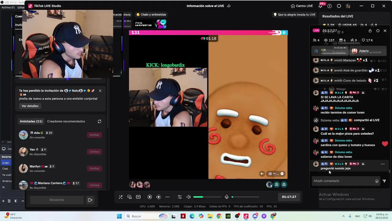Click the Que la alegría invada tu LIVE banner
Image resolution: width=392 pixels, height=221 pixels.
pyautogui.click(x=294, y=14)
